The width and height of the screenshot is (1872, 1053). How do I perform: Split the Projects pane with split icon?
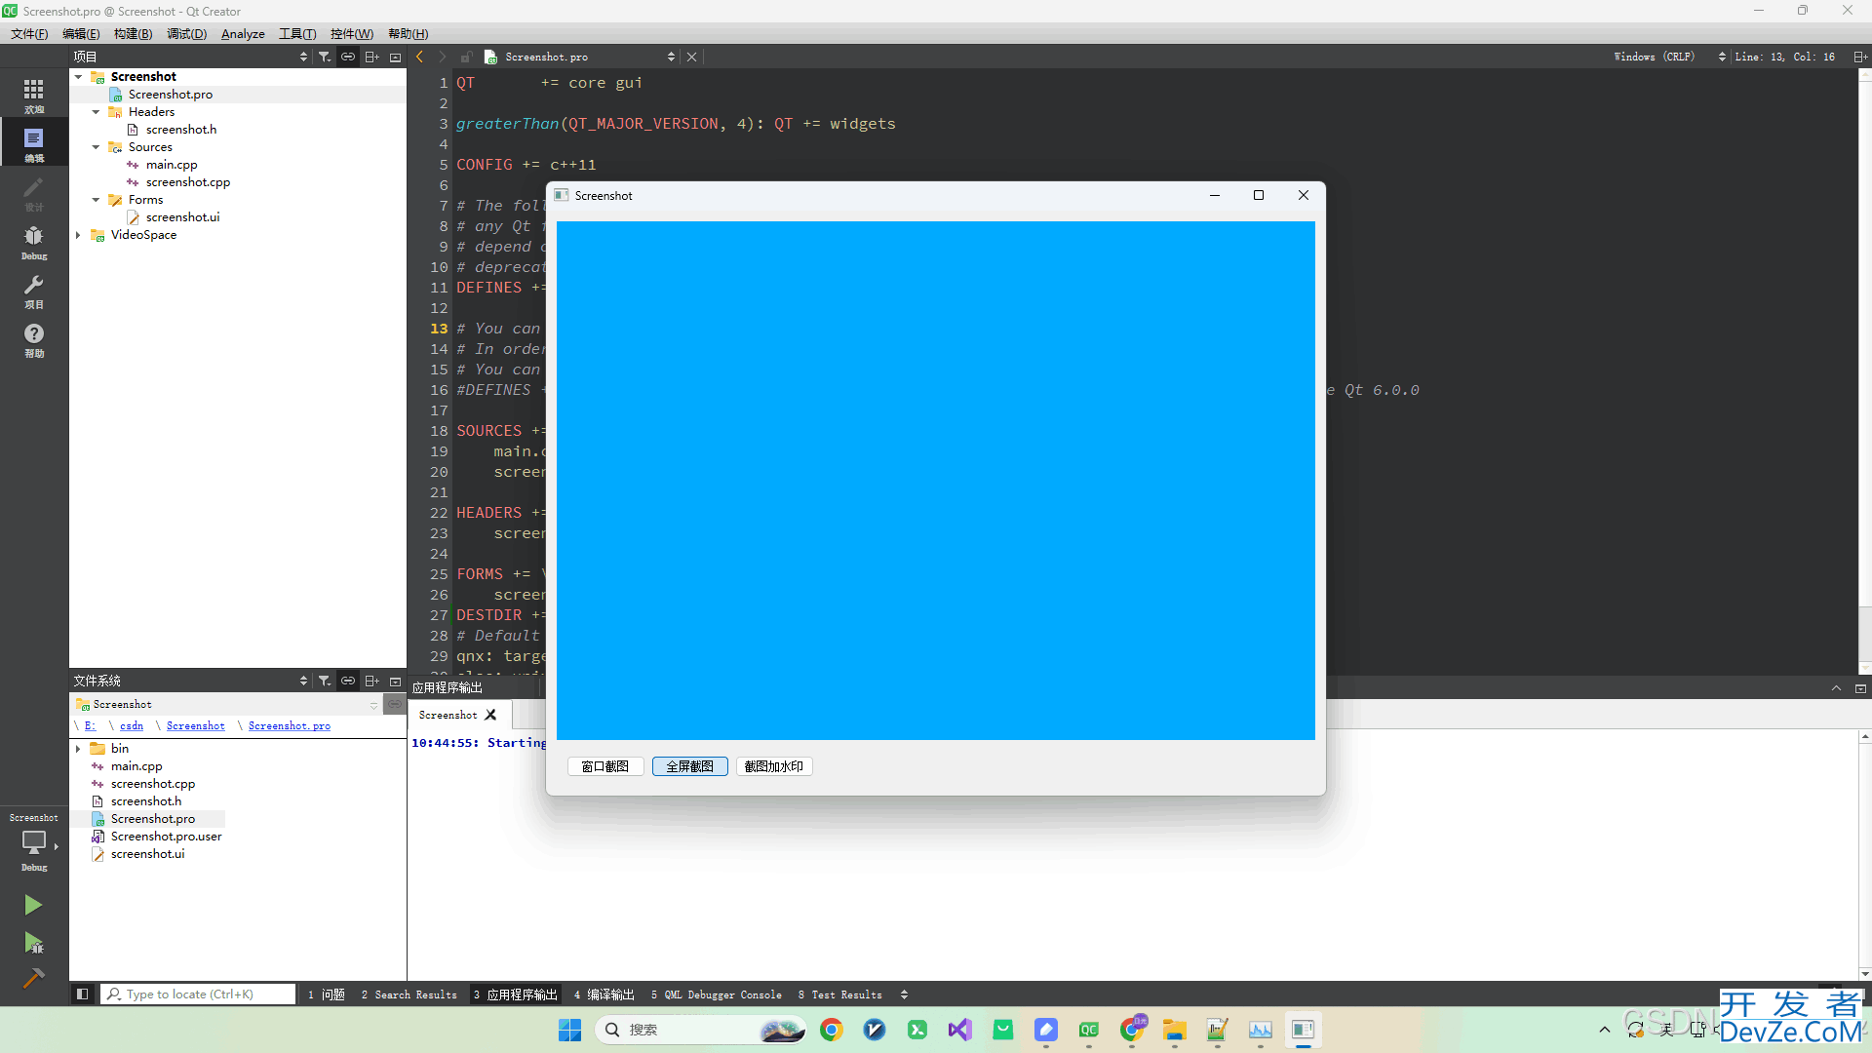[371, 57]
